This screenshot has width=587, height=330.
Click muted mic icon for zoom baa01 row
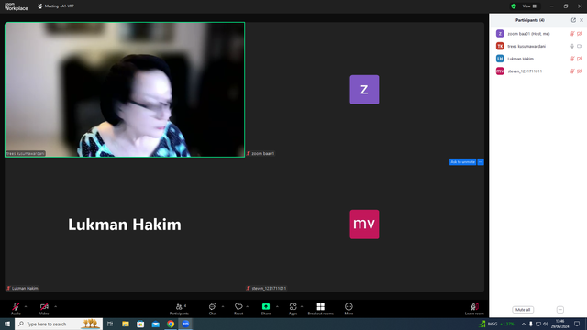point(572,34)
